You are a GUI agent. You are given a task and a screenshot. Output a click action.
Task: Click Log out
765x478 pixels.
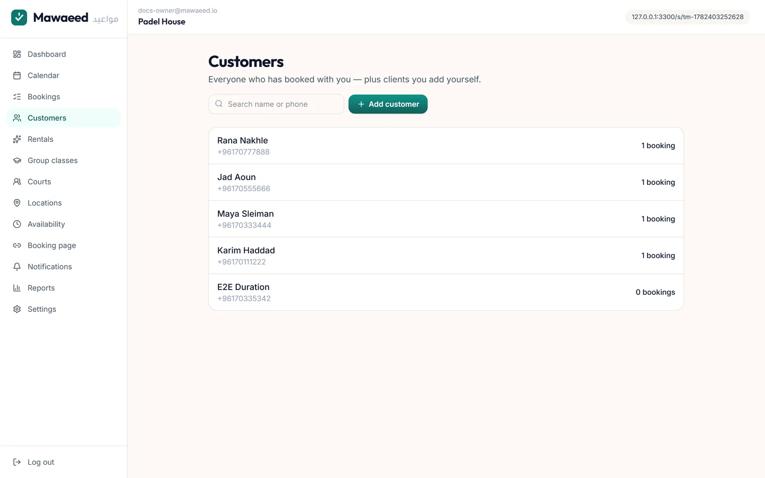click(x=64, y=462)
